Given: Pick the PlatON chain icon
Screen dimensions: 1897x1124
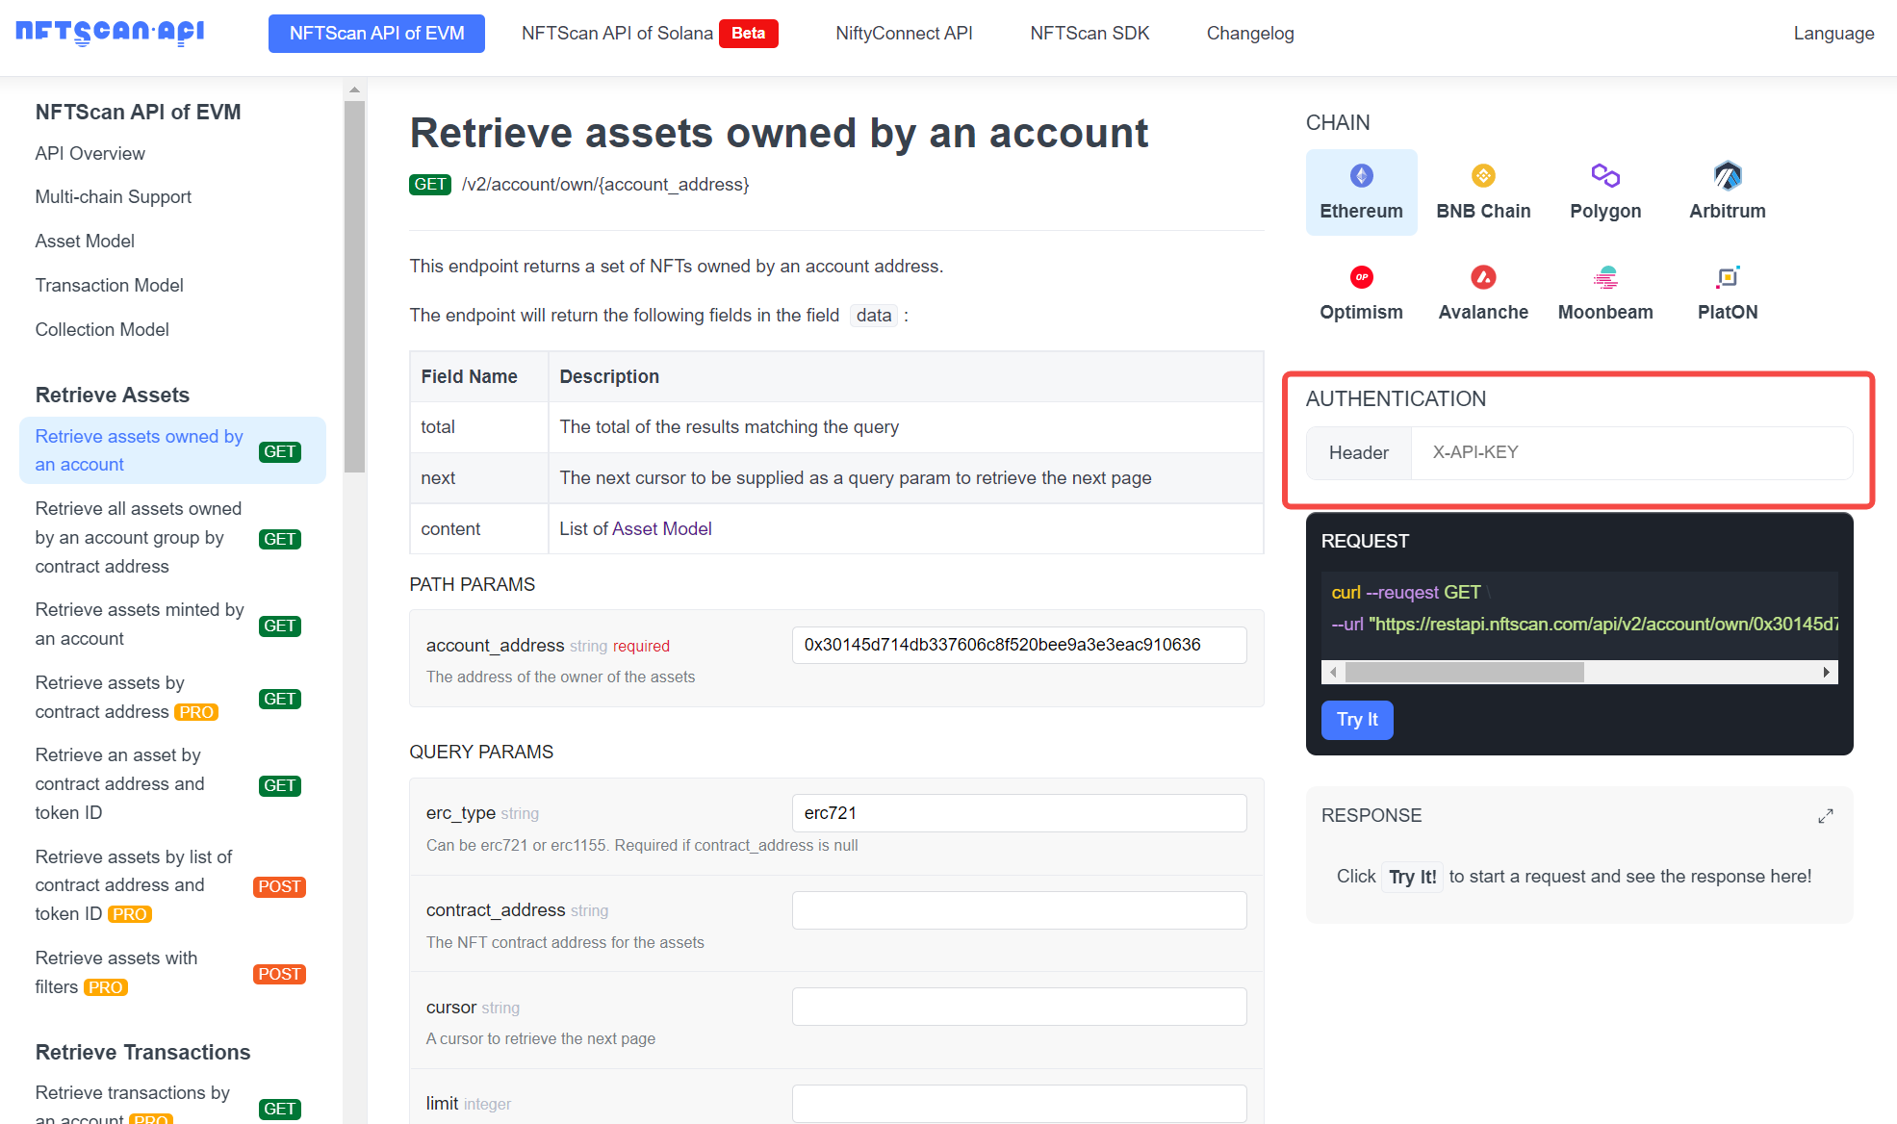Looking at the screenshot, I should pos(1728,277).
